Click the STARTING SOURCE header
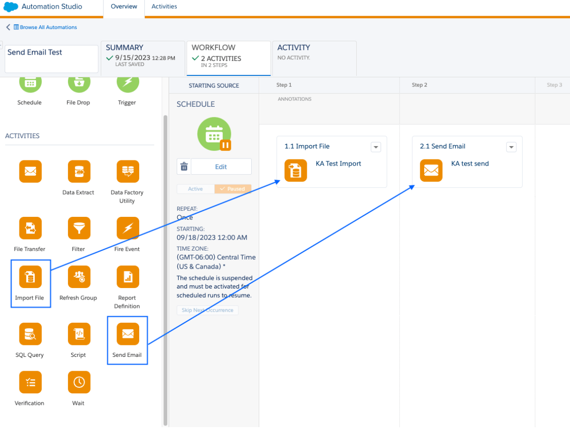The height and width of the screenshot is (429, 570). click(x=214, y=85)
